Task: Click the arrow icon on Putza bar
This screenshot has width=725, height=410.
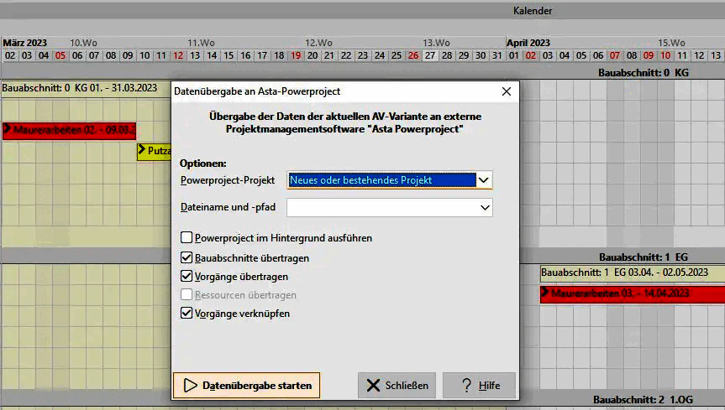Action: pyautogui.click(x=142, y=150)
